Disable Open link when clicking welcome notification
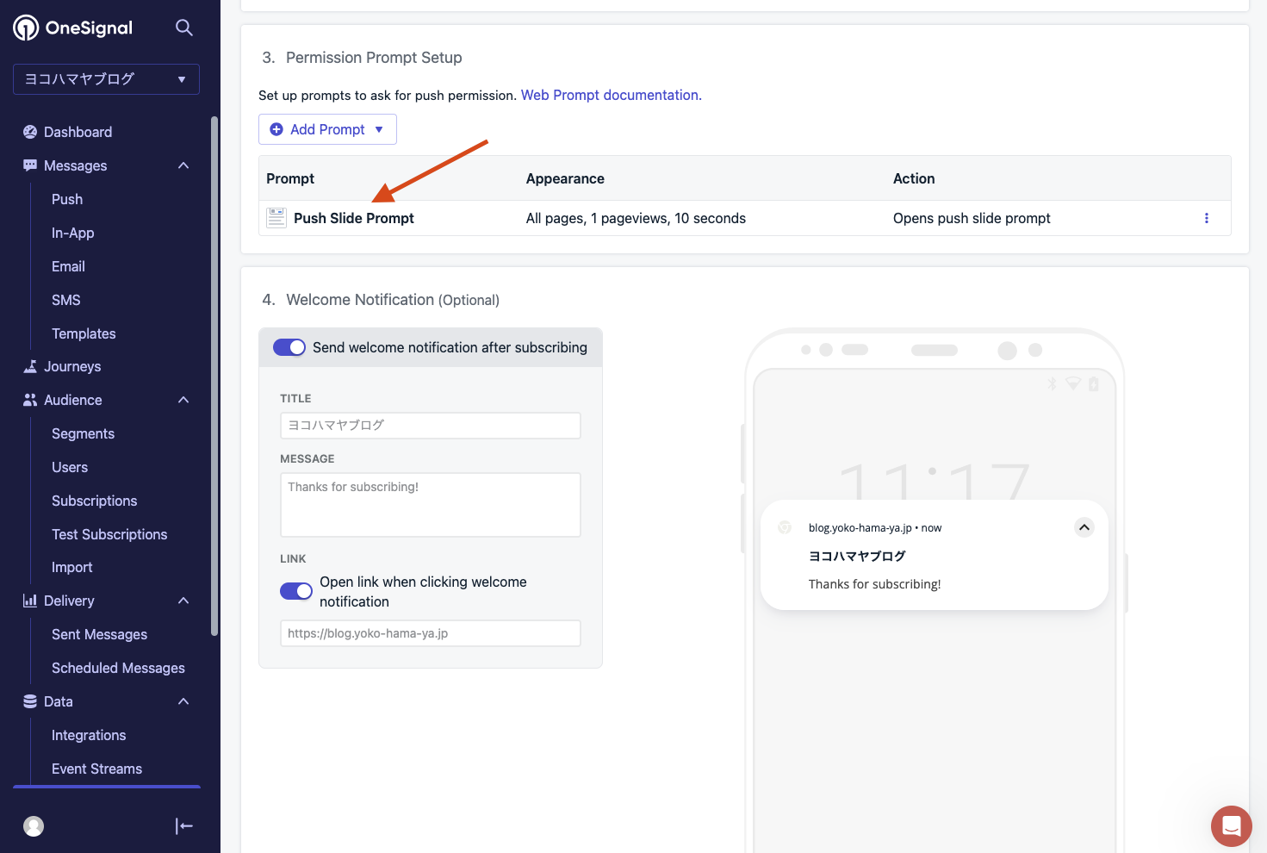 click(x=296, y=591)
